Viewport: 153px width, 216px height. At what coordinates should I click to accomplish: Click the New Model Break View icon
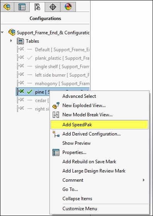point(56,115)
